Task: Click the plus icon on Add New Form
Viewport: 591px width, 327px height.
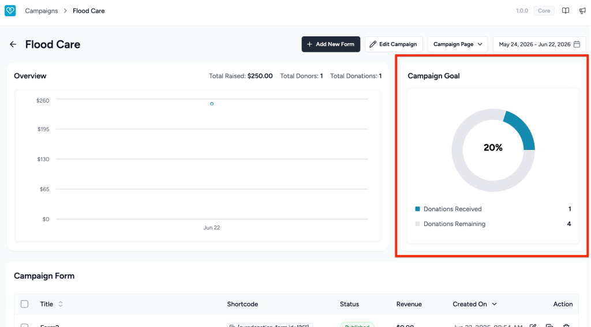Action: 309,44
